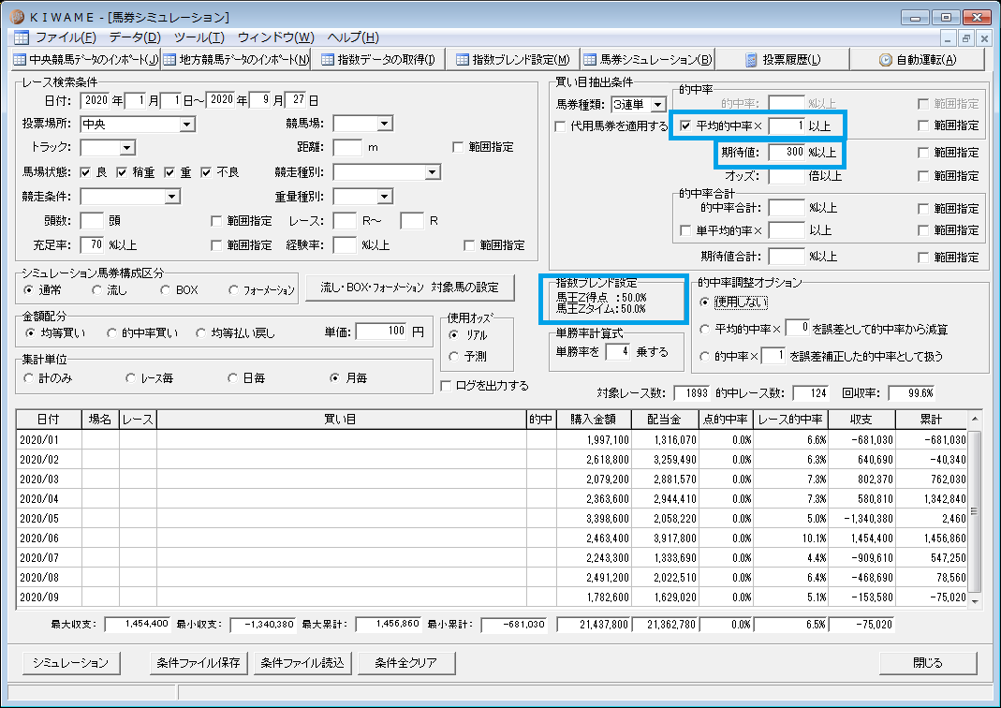Click the 期待値 input field showing 300
The width and height of the screenshot is (1001, 708).
[x=787, y=152]
